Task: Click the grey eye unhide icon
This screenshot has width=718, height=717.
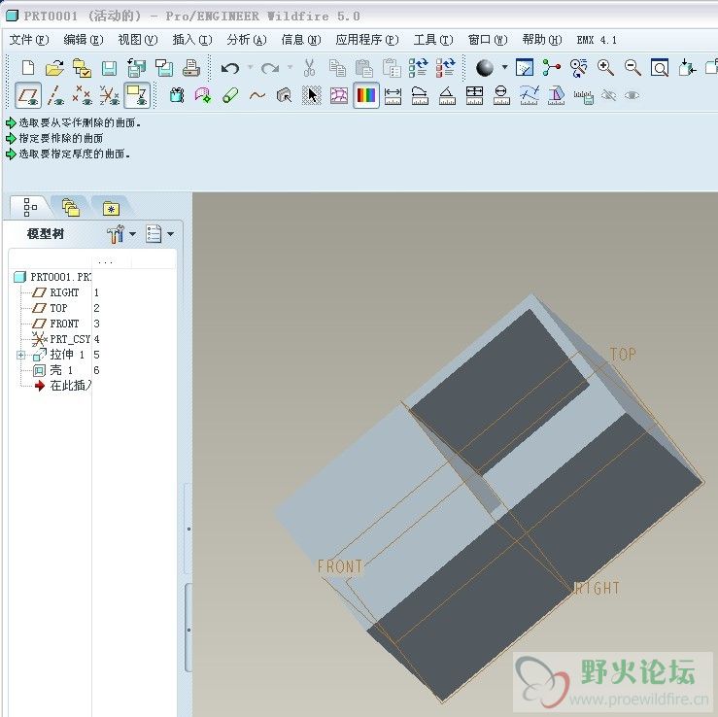Action: 632,95
